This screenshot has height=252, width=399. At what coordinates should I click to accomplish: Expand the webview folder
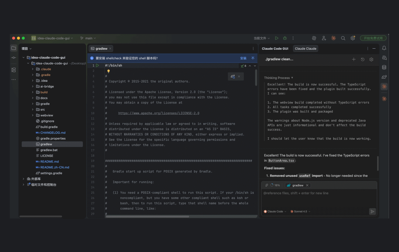click(33, 115)
